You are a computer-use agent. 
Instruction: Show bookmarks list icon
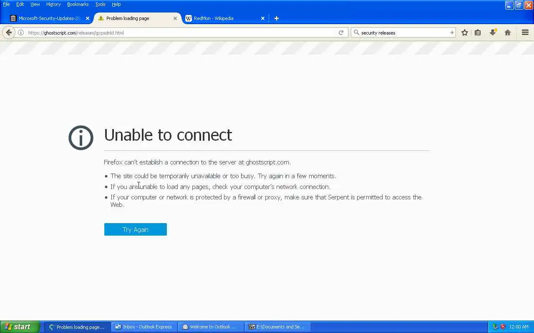(478, 32)
